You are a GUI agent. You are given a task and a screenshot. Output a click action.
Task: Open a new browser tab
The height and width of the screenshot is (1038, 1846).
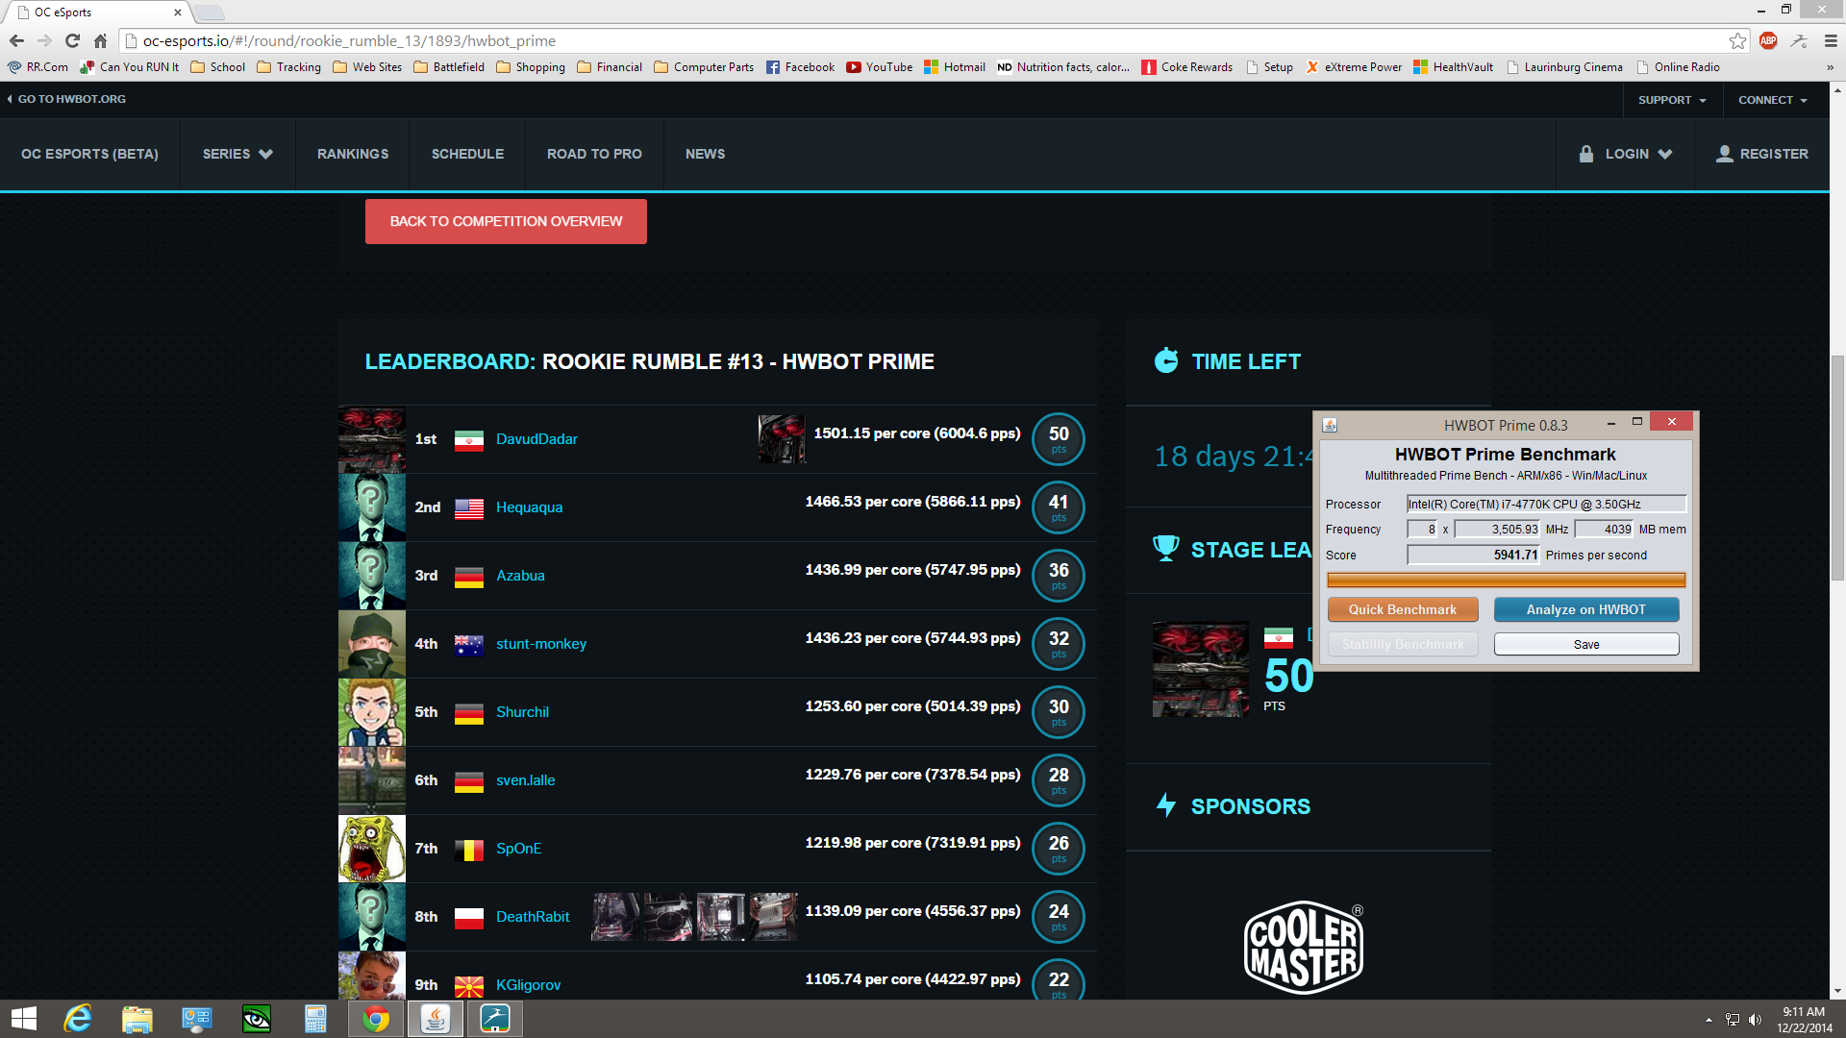coord(209,12)
